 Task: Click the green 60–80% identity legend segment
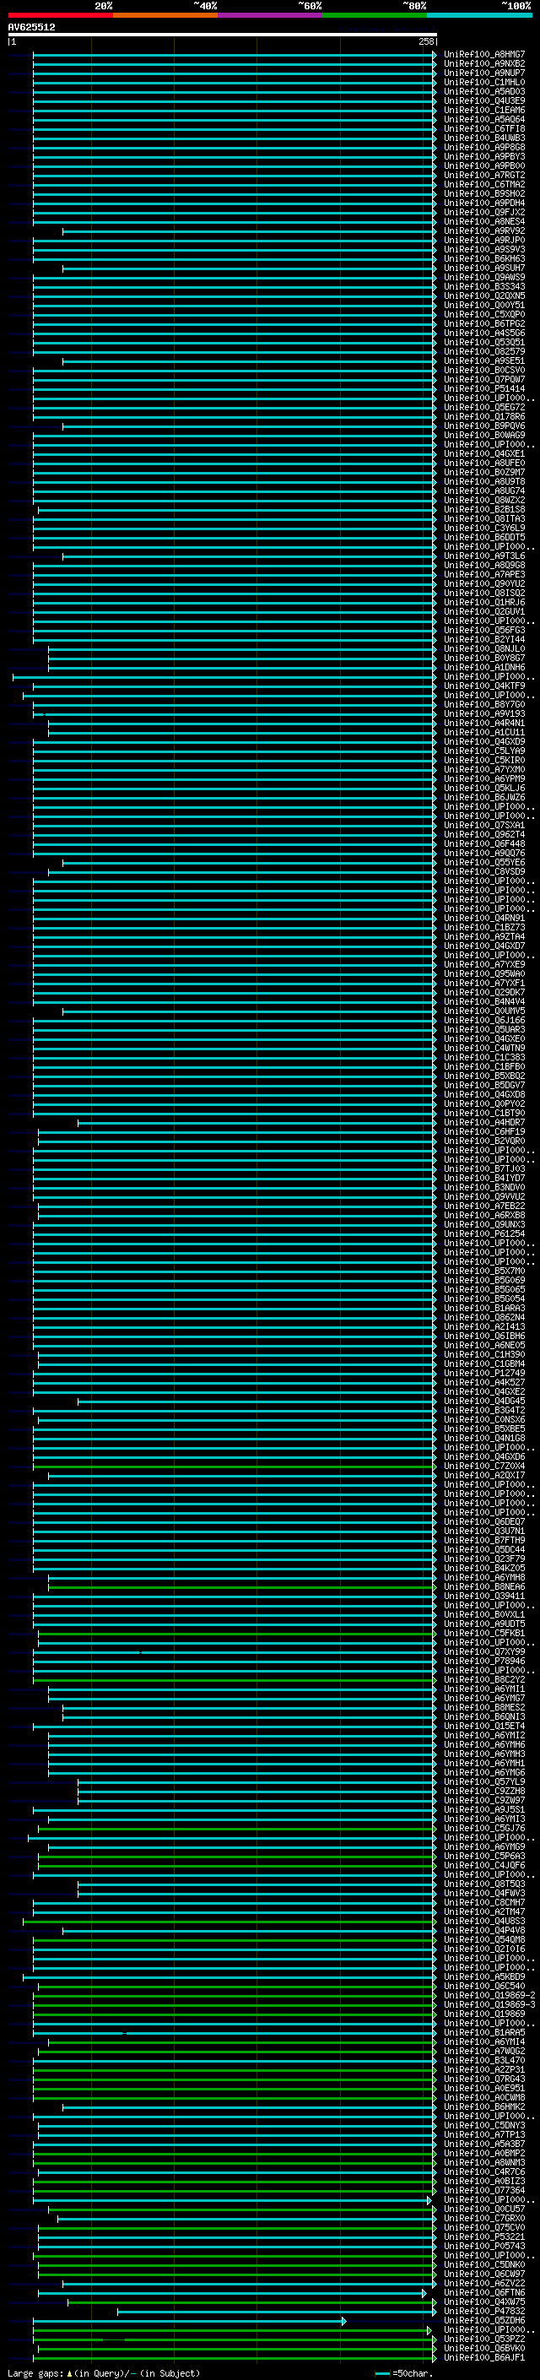coord(375,15)
